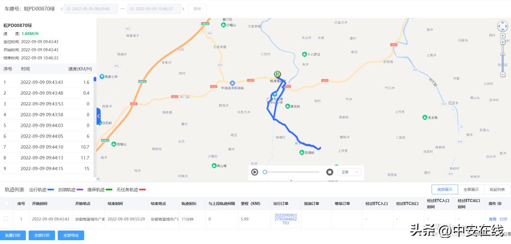The image size is (511, 244).
Task: Click the map locate center button
Action: point(502,35)
